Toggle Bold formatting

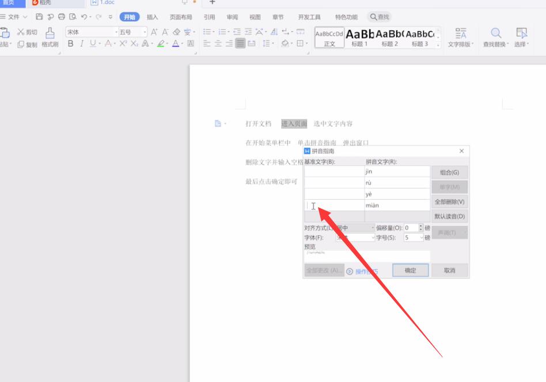(71, 44)
